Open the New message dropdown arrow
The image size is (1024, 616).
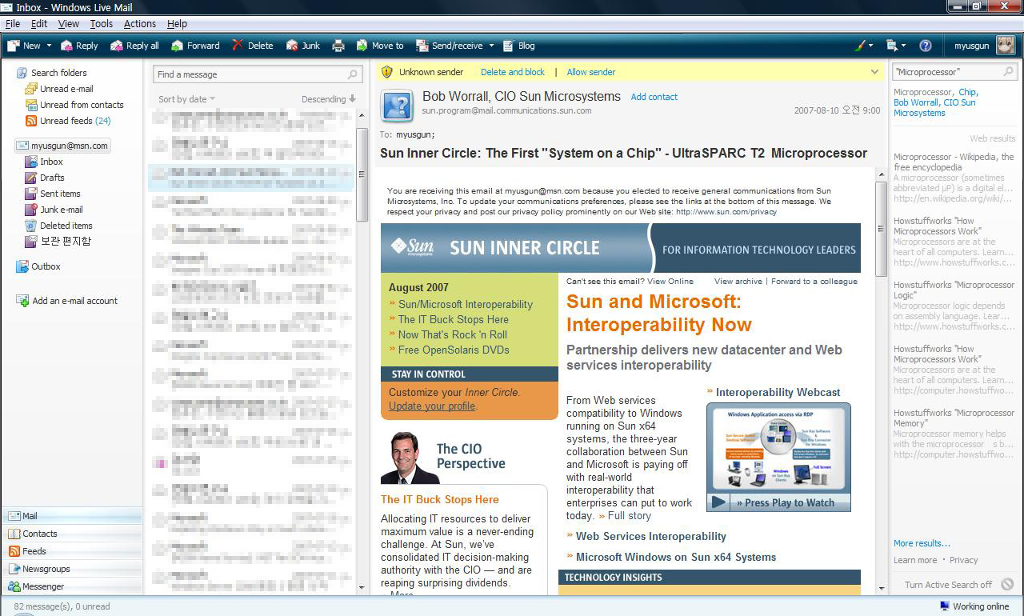tap(49, 46)
